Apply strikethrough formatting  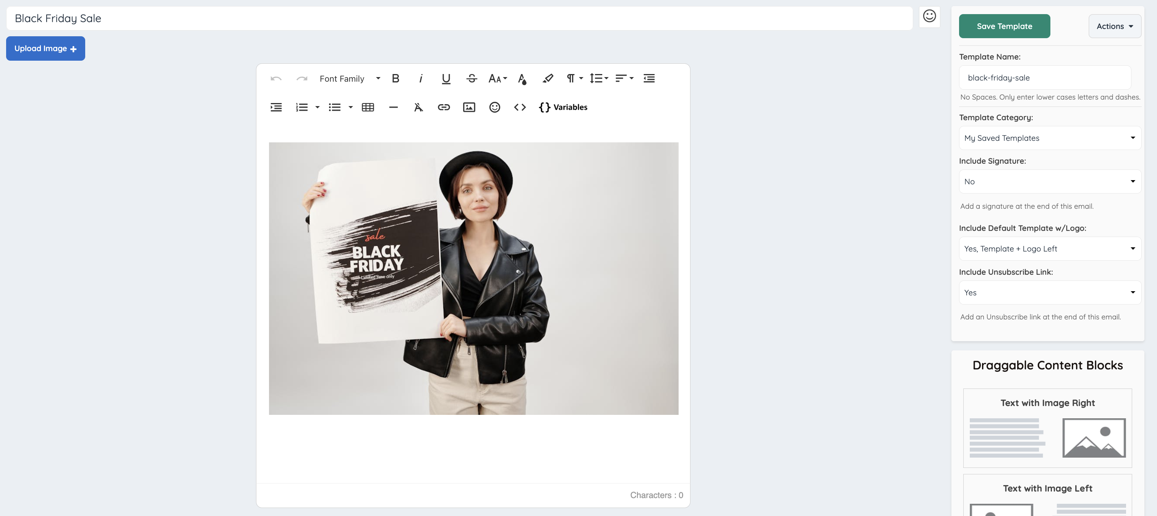tap(471, 79)
